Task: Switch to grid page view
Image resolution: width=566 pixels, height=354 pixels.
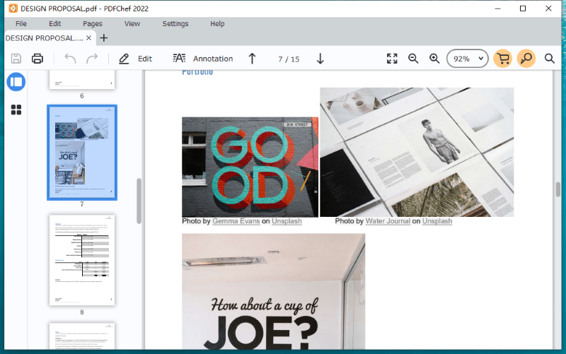Action: click(16, 110)
